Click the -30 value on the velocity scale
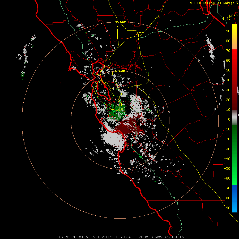Screen dimensions: 239x239 point(227,149)
